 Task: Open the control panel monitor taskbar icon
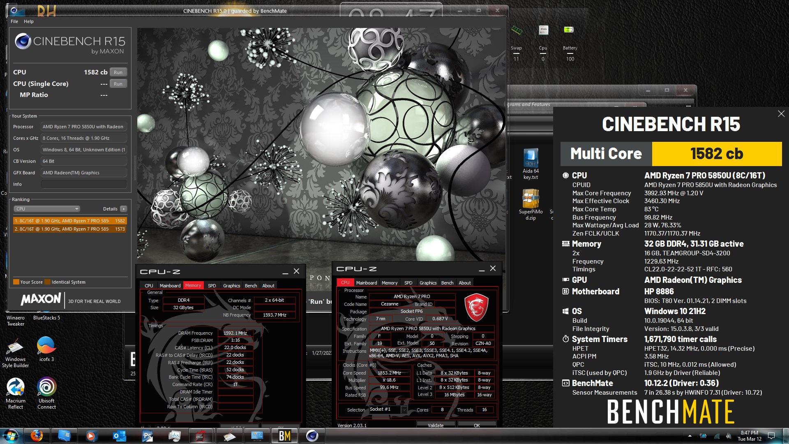click(257, 436)
